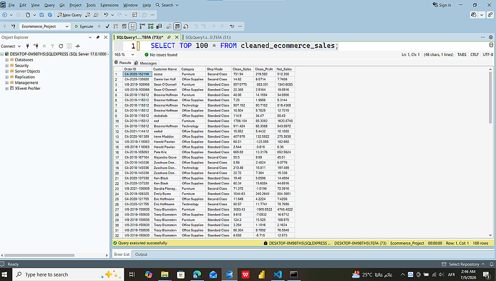Toggle Results to Grid mode

point(178,27)
